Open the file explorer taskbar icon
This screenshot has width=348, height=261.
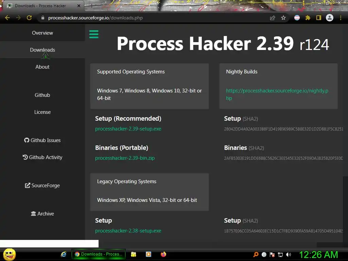[x=133, y=254]
